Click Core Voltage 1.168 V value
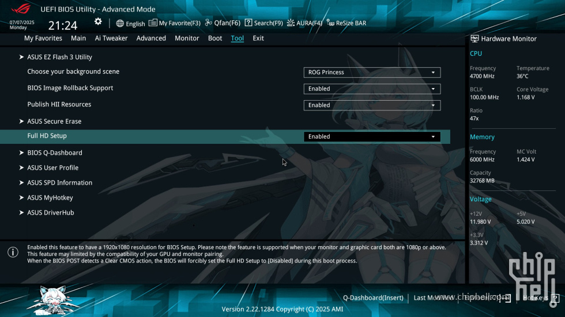The height and width of the screenshot is (317, 565). point(525,97)
